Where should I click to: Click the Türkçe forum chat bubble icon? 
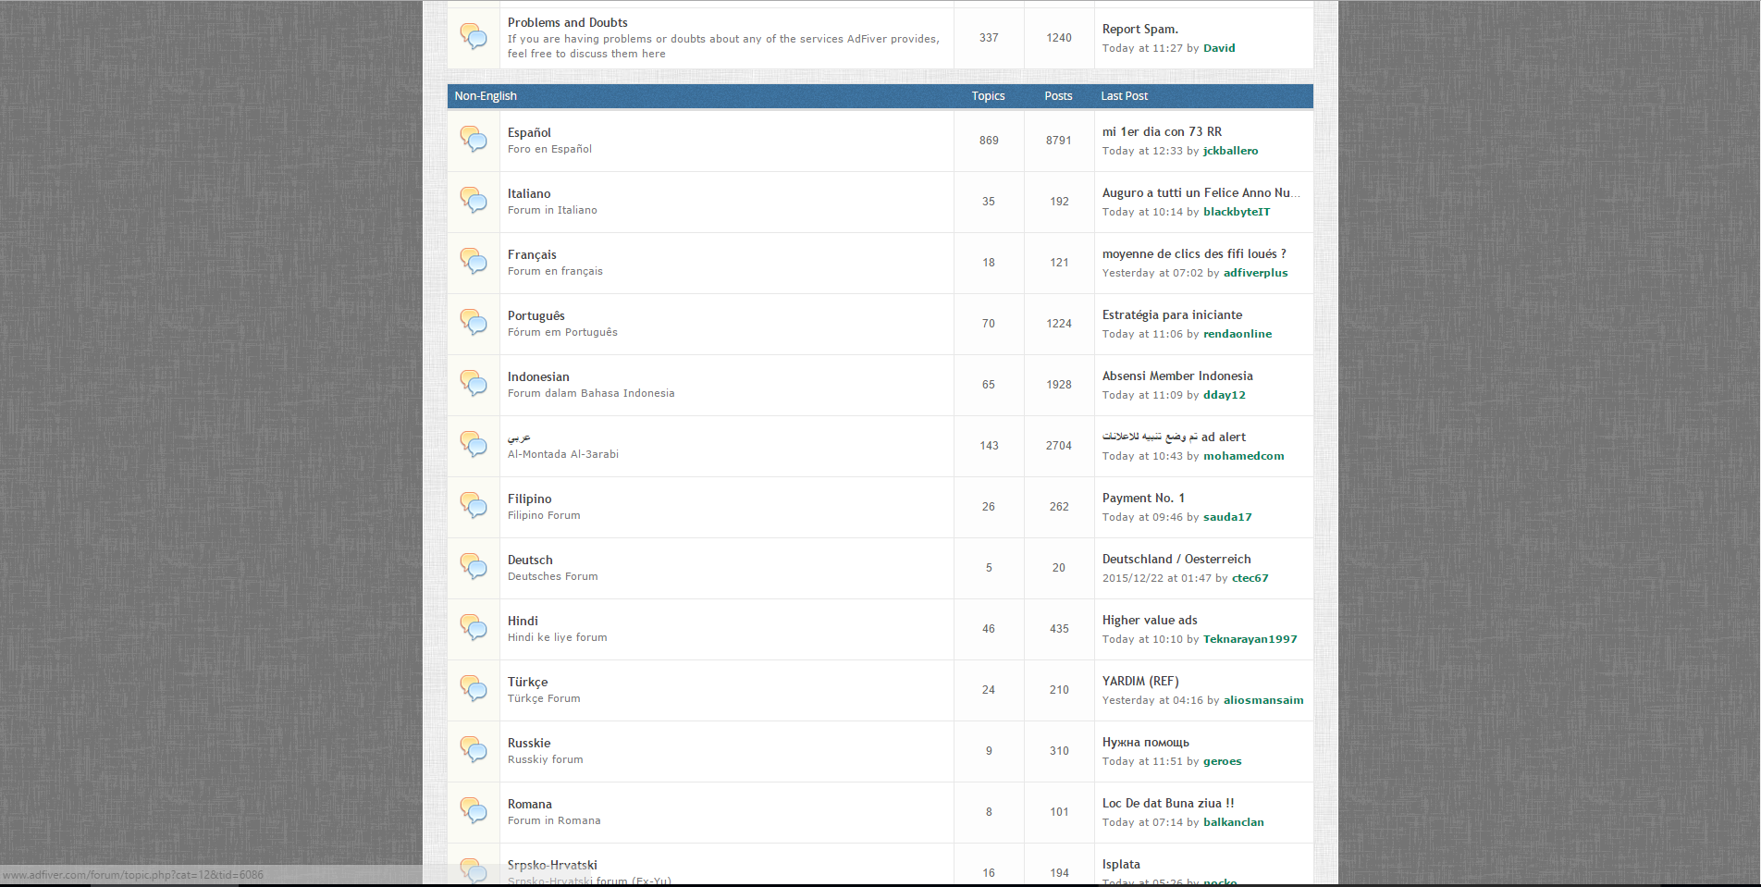click(x=474, y=689)
